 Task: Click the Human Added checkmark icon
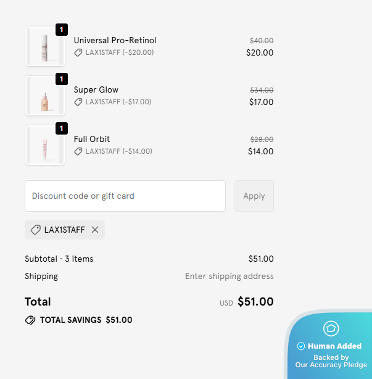pyautogui.click(x=301, y=346)
